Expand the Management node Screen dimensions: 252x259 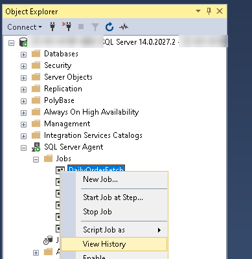pyautogui.click(x=23, y=124)
